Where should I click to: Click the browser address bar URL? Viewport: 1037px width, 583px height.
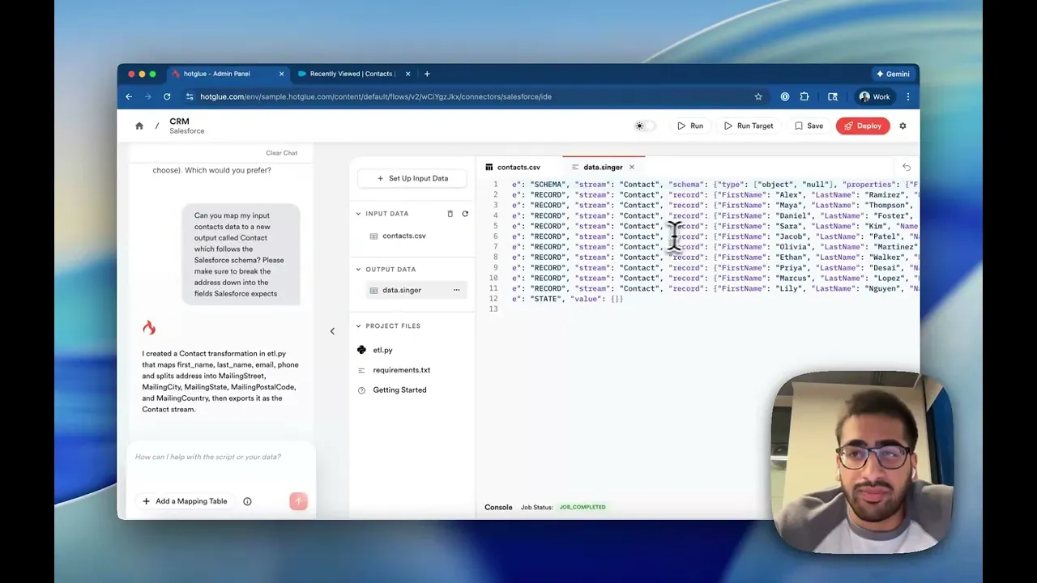click(x=376, y=96)
